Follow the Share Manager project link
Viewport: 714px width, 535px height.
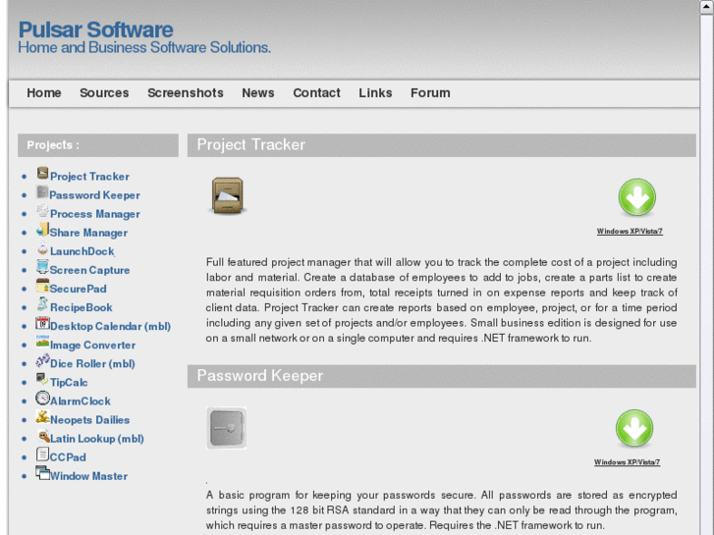[x=88, y=233]
